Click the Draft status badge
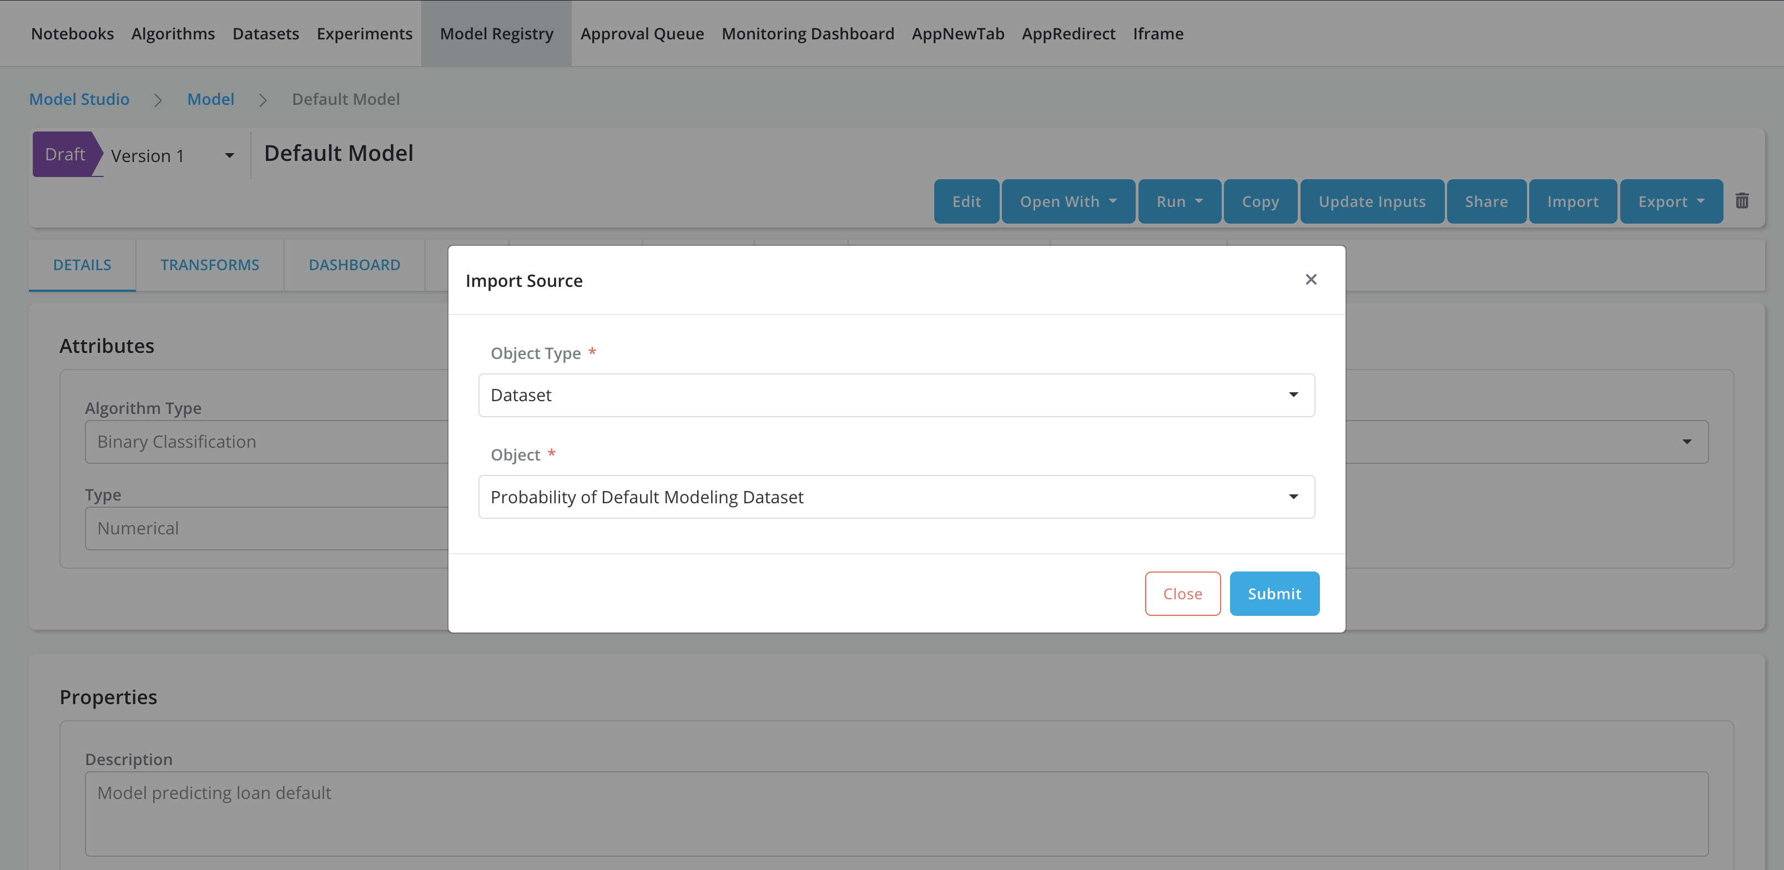The height and width of the screenshot is (870, 1784). click(x=64, y=154)
